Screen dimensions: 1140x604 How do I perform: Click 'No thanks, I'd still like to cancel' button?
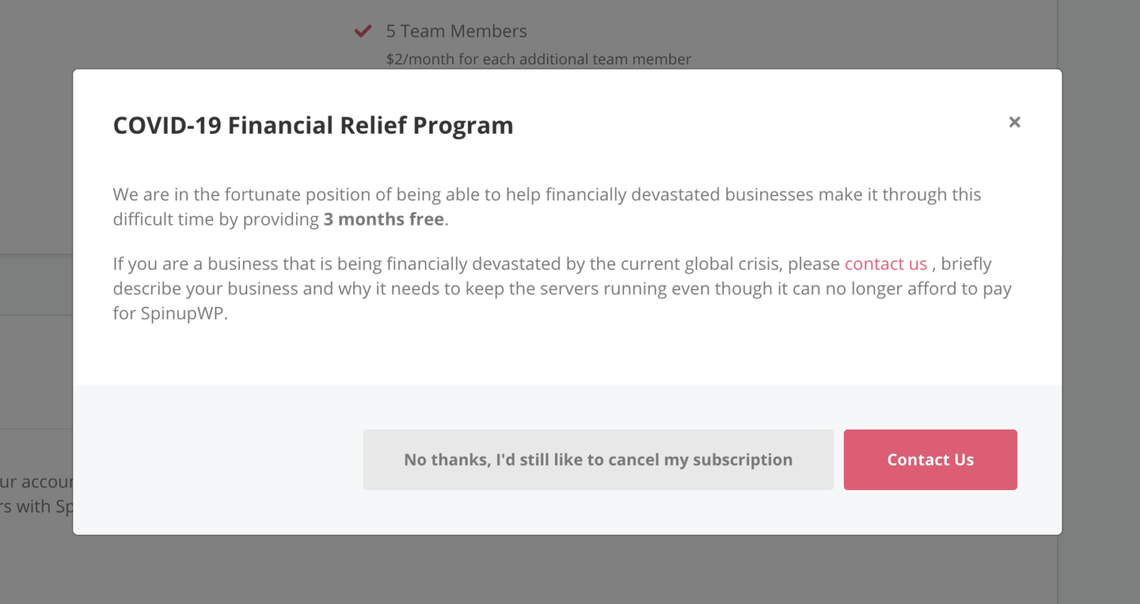(x=598, y=460)
